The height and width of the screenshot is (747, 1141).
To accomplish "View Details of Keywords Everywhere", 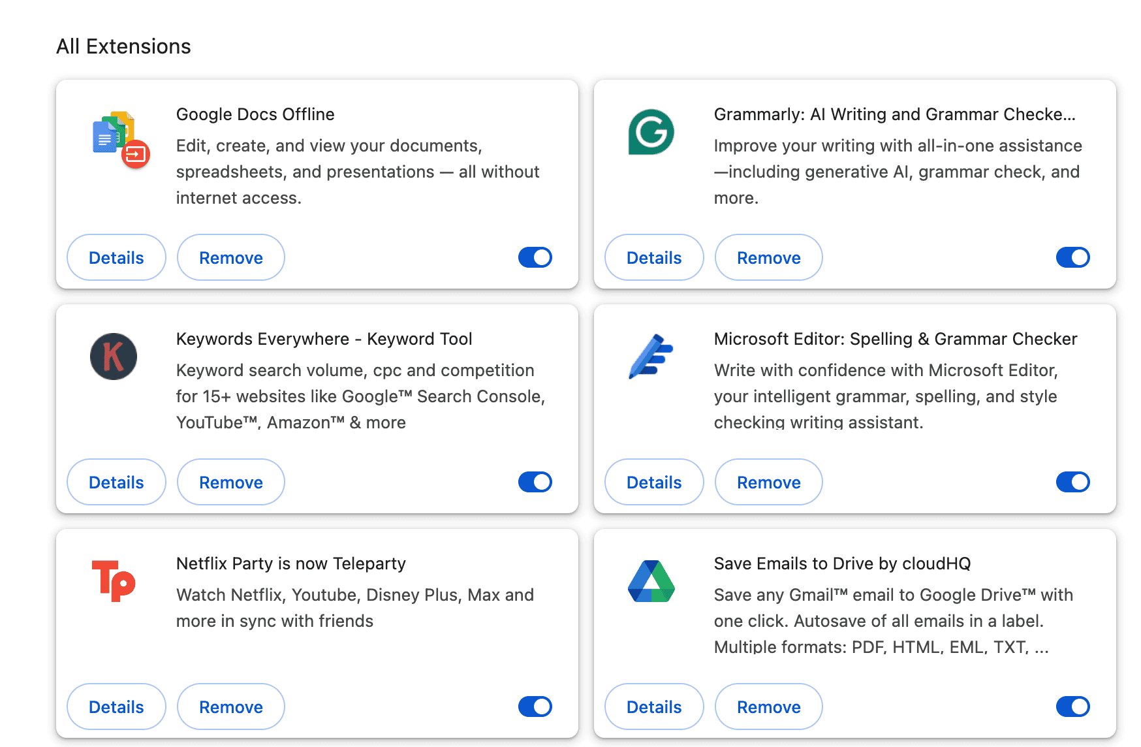I will click(x=116, y=483).
